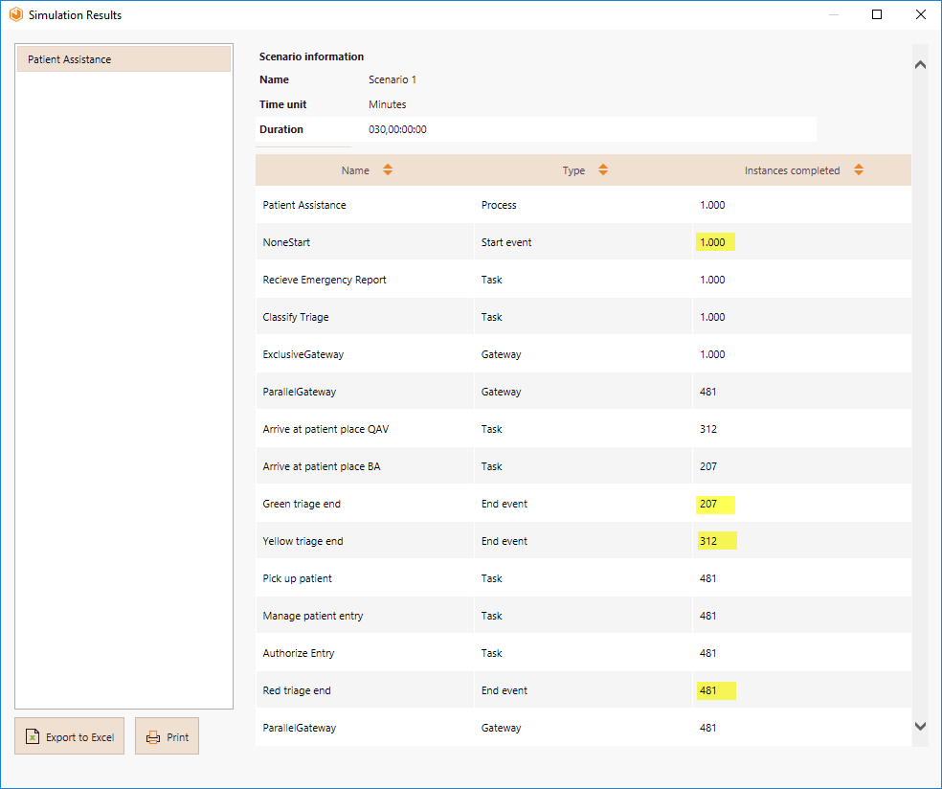Click the Classify Triage row

[x=583, y=317]
